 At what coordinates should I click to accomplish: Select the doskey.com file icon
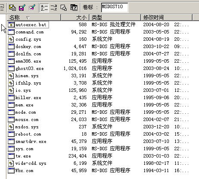(11, 46)
